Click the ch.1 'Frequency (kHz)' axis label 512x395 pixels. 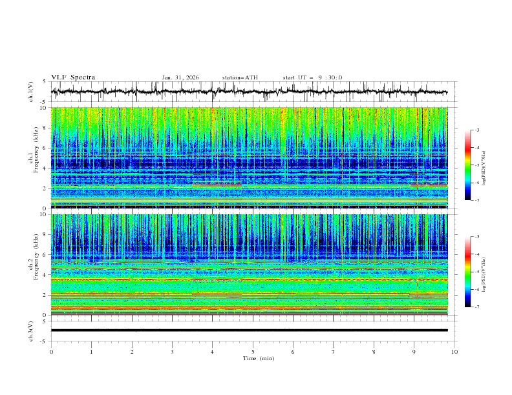tap(36, 150)
